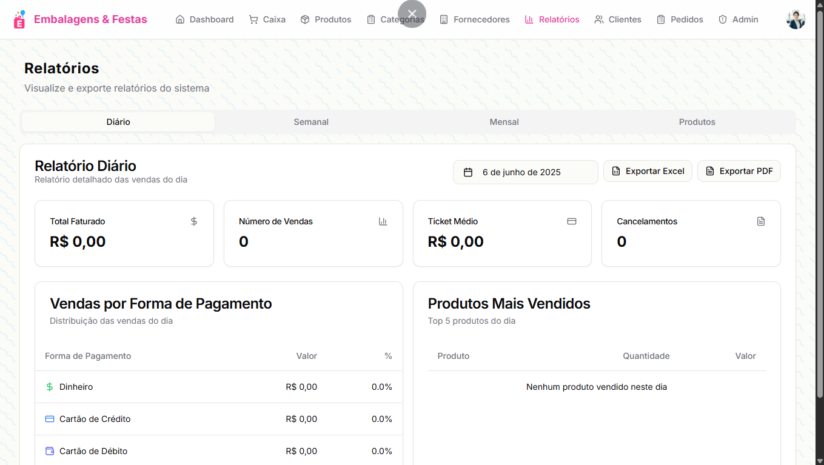Open the date picker showing 6 de junho
The image size is (824, 465).
tap(525, 172)
